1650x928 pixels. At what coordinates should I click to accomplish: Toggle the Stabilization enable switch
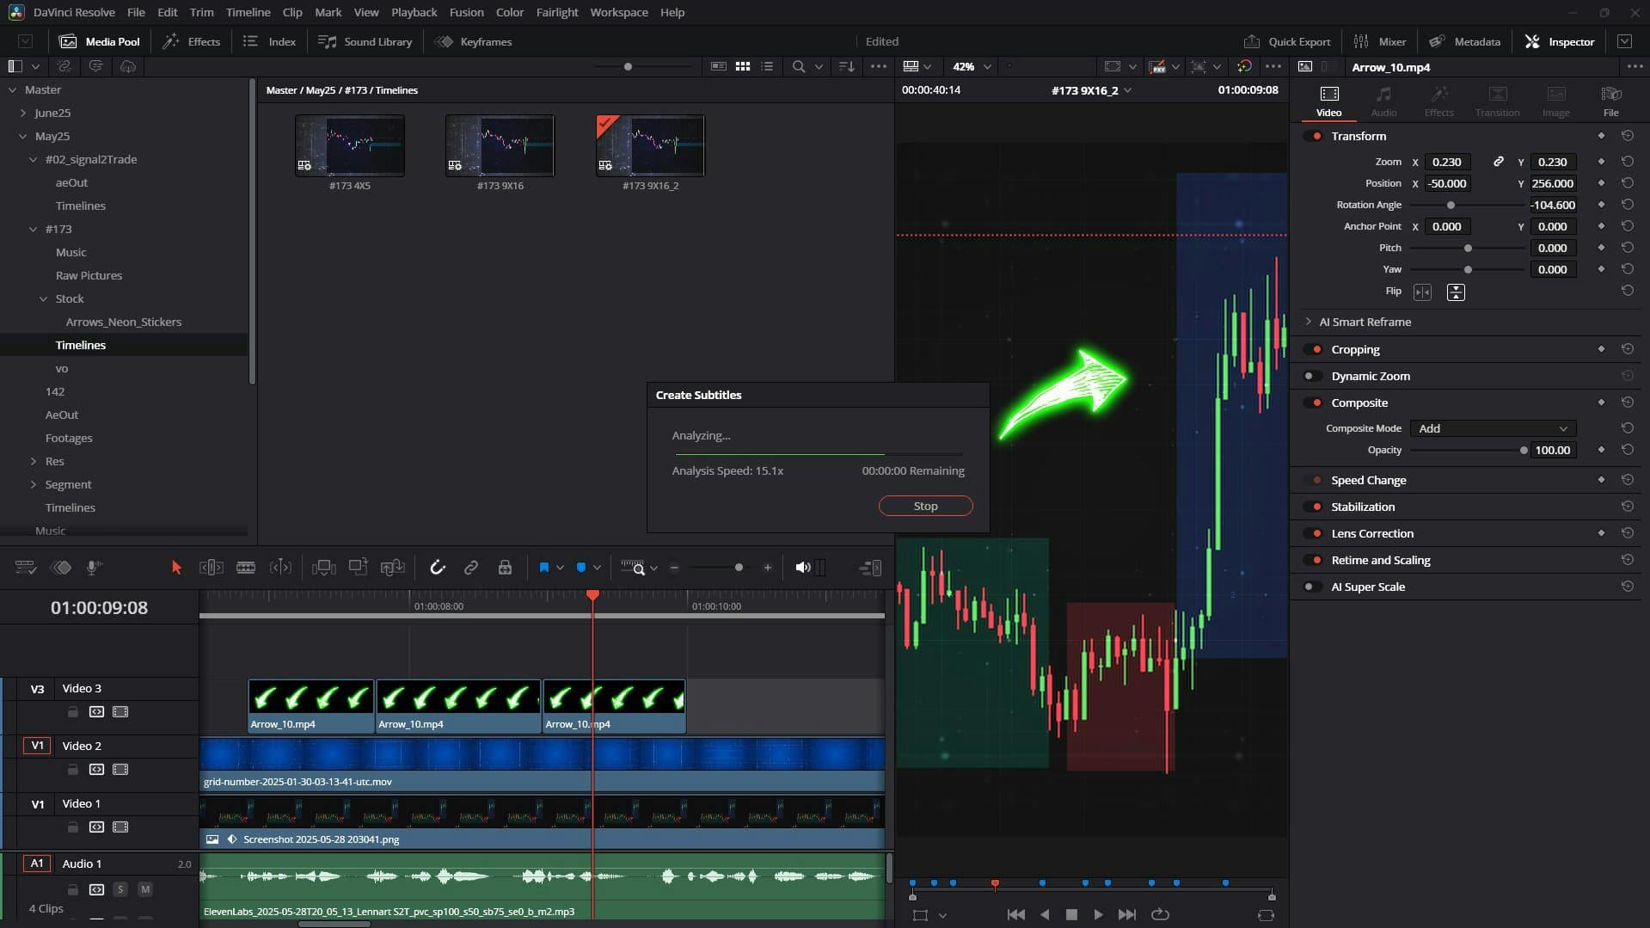(1313, 507)
